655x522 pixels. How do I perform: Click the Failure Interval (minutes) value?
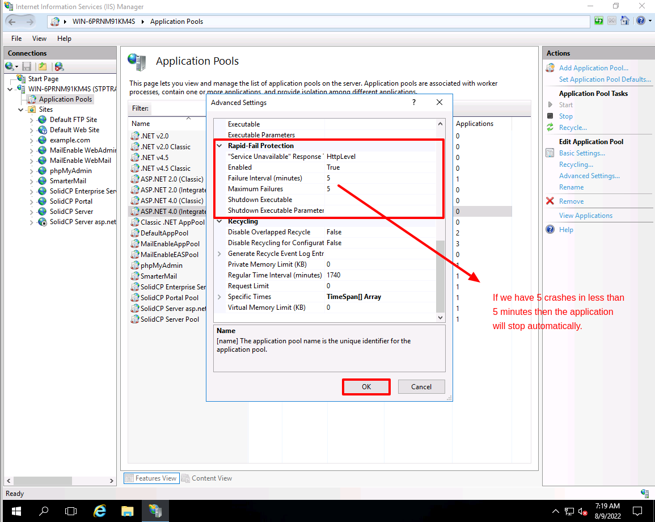380,178
